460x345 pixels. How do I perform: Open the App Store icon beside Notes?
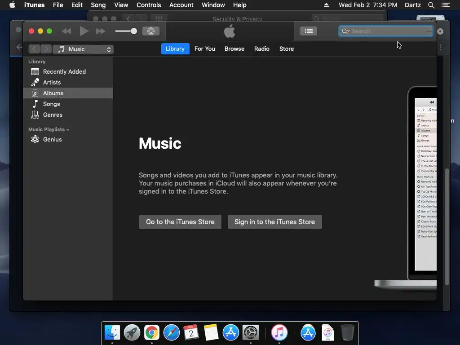pos(231,332)
